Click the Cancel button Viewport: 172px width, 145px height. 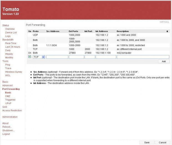tap(163, 143)
